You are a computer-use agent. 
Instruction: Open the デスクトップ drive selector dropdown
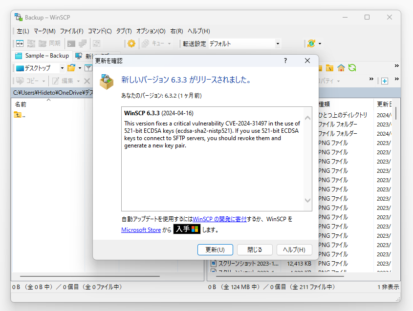[x=63, y=68]
